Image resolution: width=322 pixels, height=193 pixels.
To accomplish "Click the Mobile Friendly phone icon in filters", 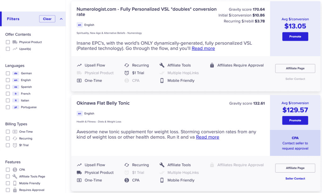I will 15,183.
